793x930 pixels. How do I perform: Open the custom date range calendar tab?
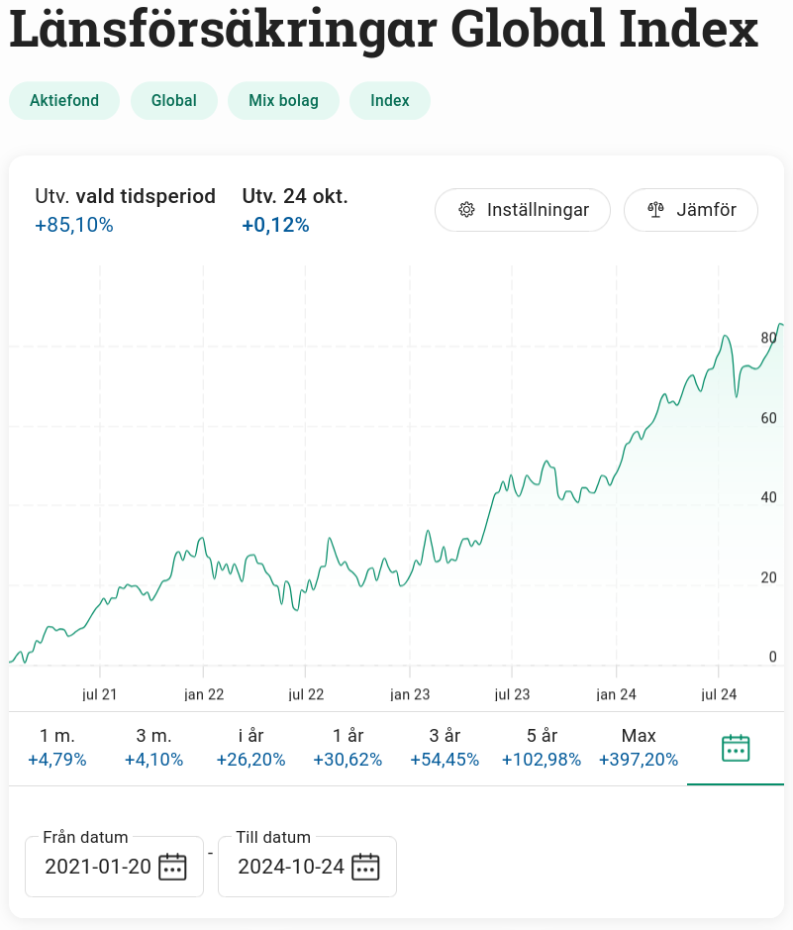[x=736, y=749]
